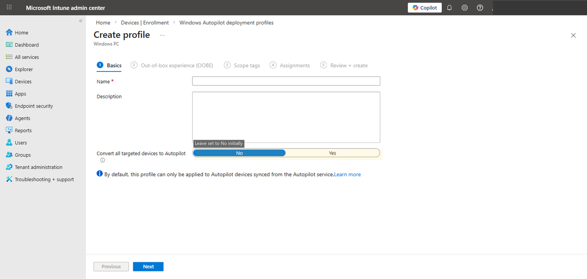Click inside the Name input field
Image resolution: width=587 pixels, height=279 pixels.
click(286, 81)
